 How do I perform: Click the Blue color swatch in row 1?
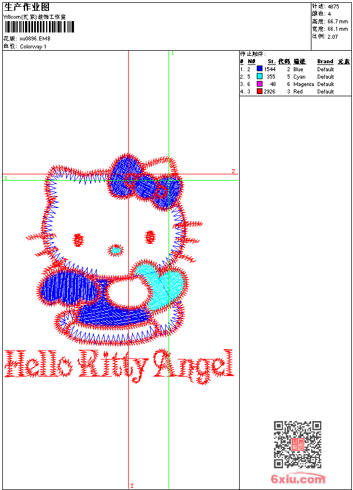(259, 69)
